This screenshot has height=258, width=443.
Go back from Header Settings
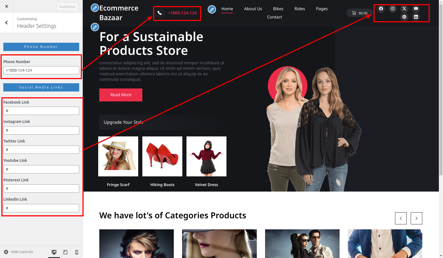(7, 23)
